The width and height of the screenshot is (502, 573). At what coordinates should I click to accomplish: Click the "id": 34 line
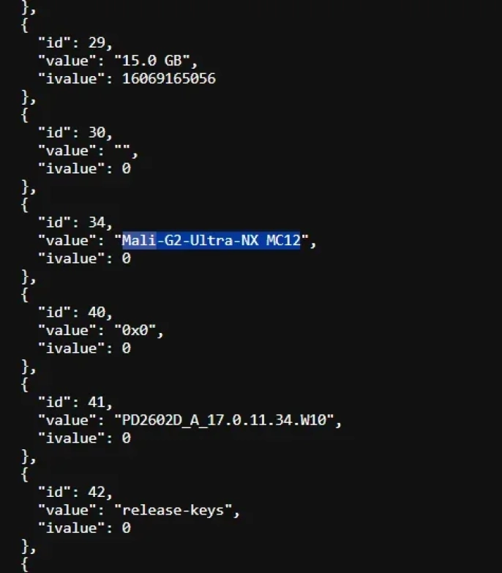pos(75,222)
